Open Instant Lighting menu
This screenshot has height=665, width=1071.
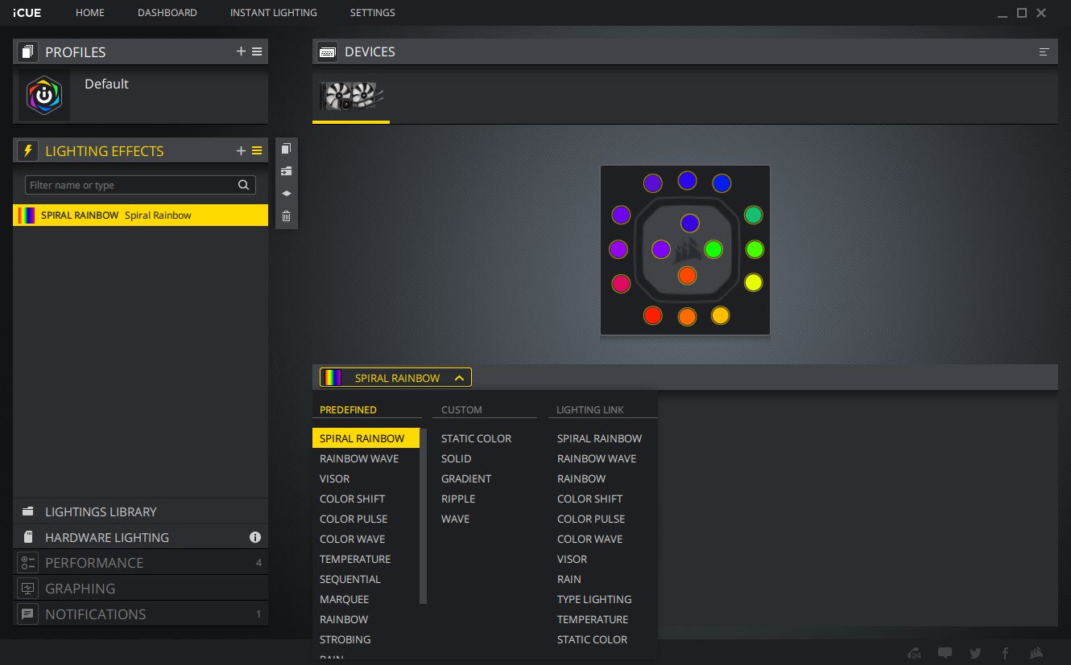coord(274,13)
